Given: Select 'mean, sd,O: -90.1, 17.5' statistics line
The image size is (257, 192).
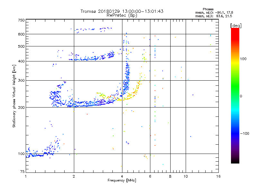Looking at the screenshot, I should [214, 12].
